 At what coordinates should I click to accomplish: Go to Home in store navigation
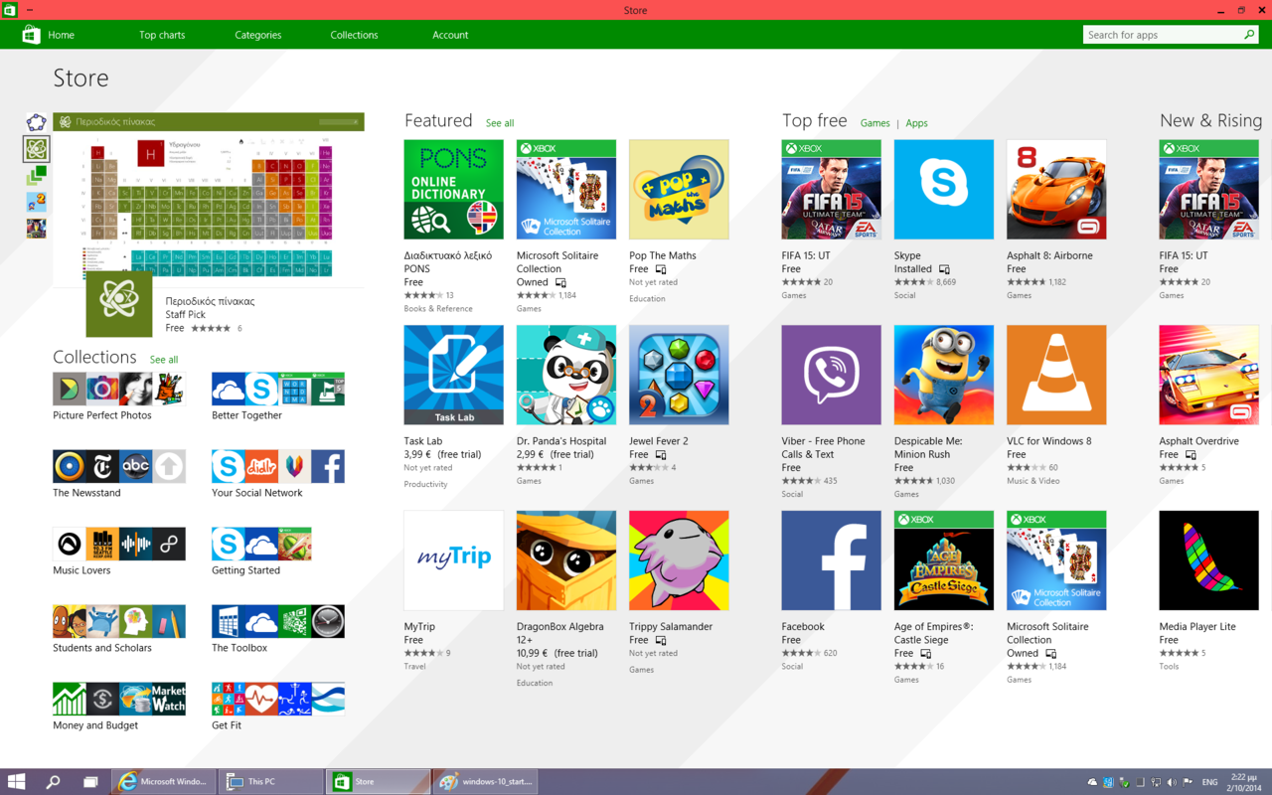coord(62,35)
